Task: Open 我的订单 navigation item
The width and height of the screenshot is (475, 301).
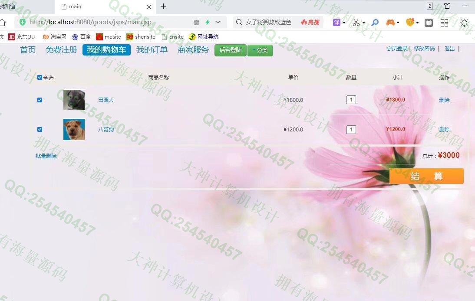Action: pos(152,50)
